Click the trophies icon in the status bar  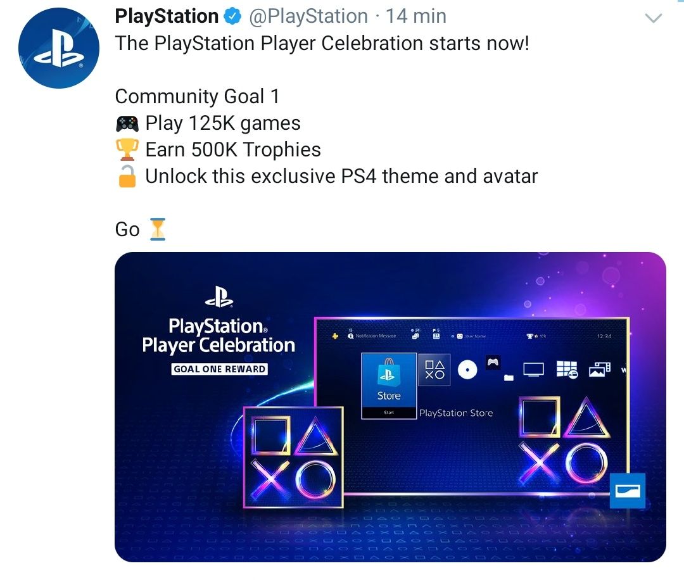[531, 336]
